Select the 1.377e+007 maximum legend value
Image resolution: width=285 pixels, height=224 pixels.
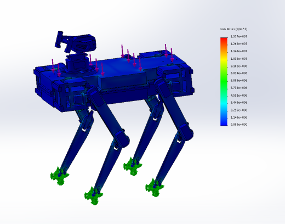click(239, 36)
